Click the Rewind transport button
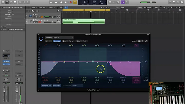 (x=51, y=2)
